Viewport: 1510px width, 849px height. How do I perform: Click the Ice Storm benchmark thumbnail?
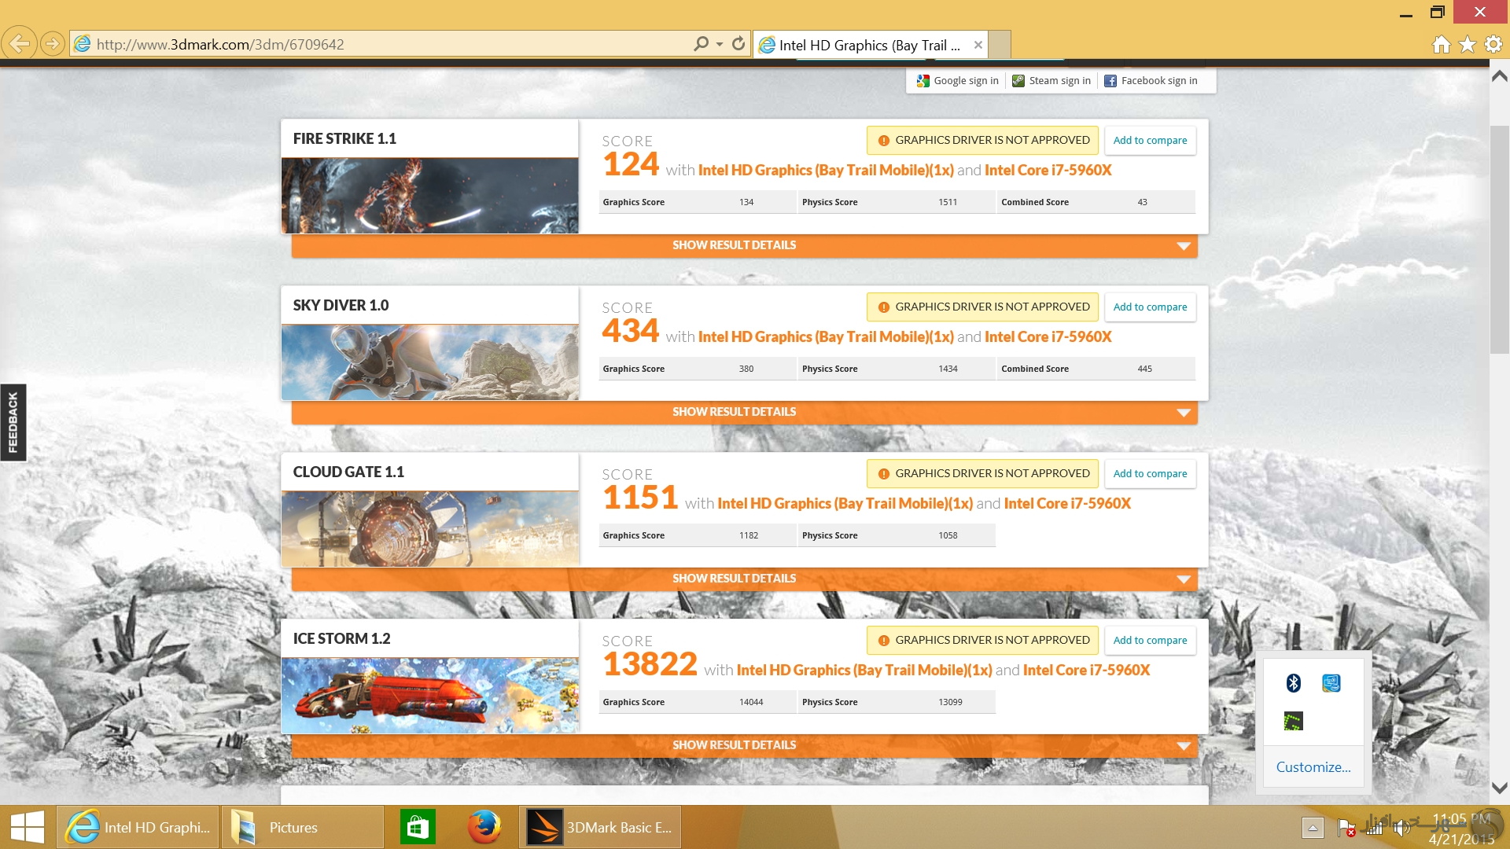point(429,696)
